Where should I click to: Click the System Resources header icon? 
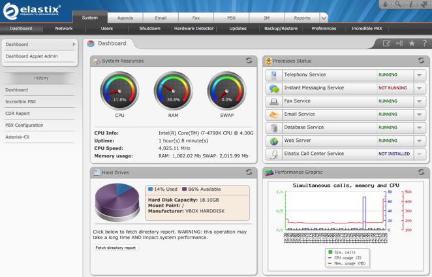pos(97,61)
